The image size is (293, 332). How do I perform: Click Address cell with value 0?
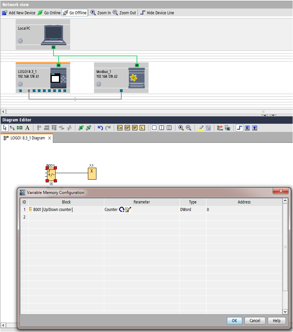244,209
